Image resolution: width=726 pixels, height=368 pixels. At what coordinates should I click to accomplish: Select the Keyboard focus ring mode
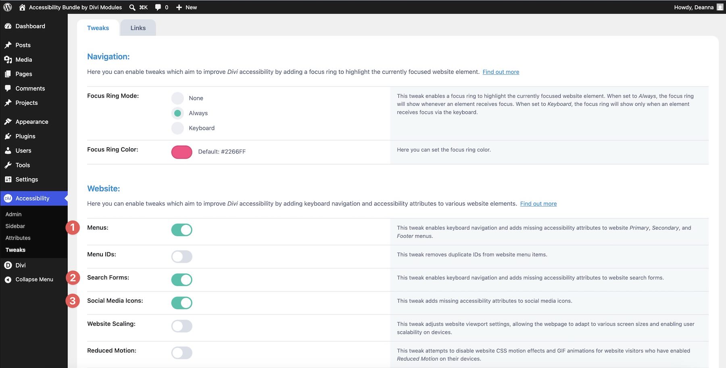(x=177, y=128)
